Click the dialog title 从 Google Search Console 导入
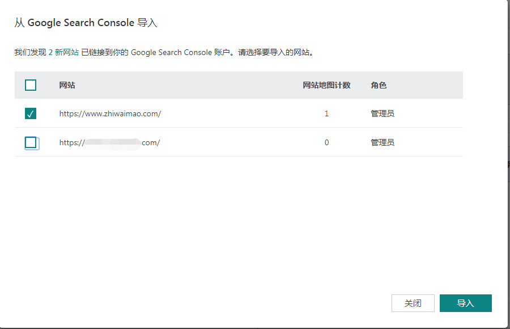This screenshot has height=329, width=510. click(86, 23)
